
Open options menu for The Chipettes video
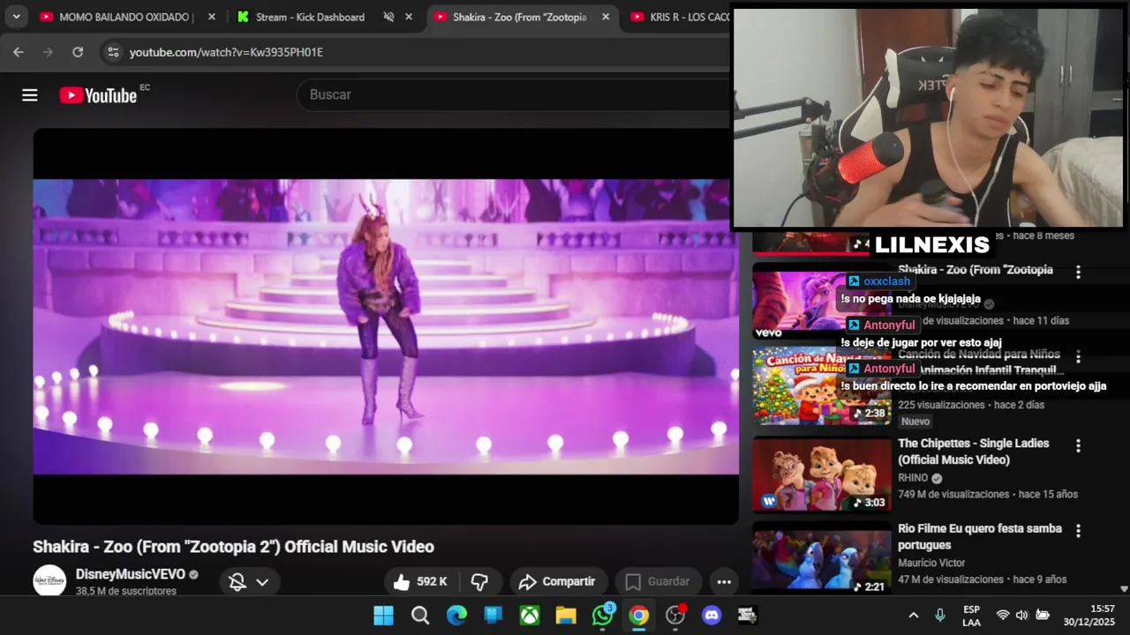1078,446
